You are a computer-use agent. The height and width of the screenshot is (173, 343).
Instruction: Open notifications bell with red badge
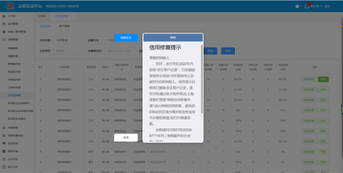pos(307,6)
